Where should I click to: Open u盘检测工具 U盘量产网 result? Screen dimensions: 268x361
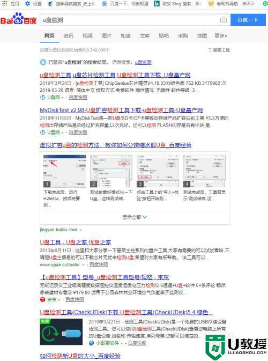pos(115,75)
